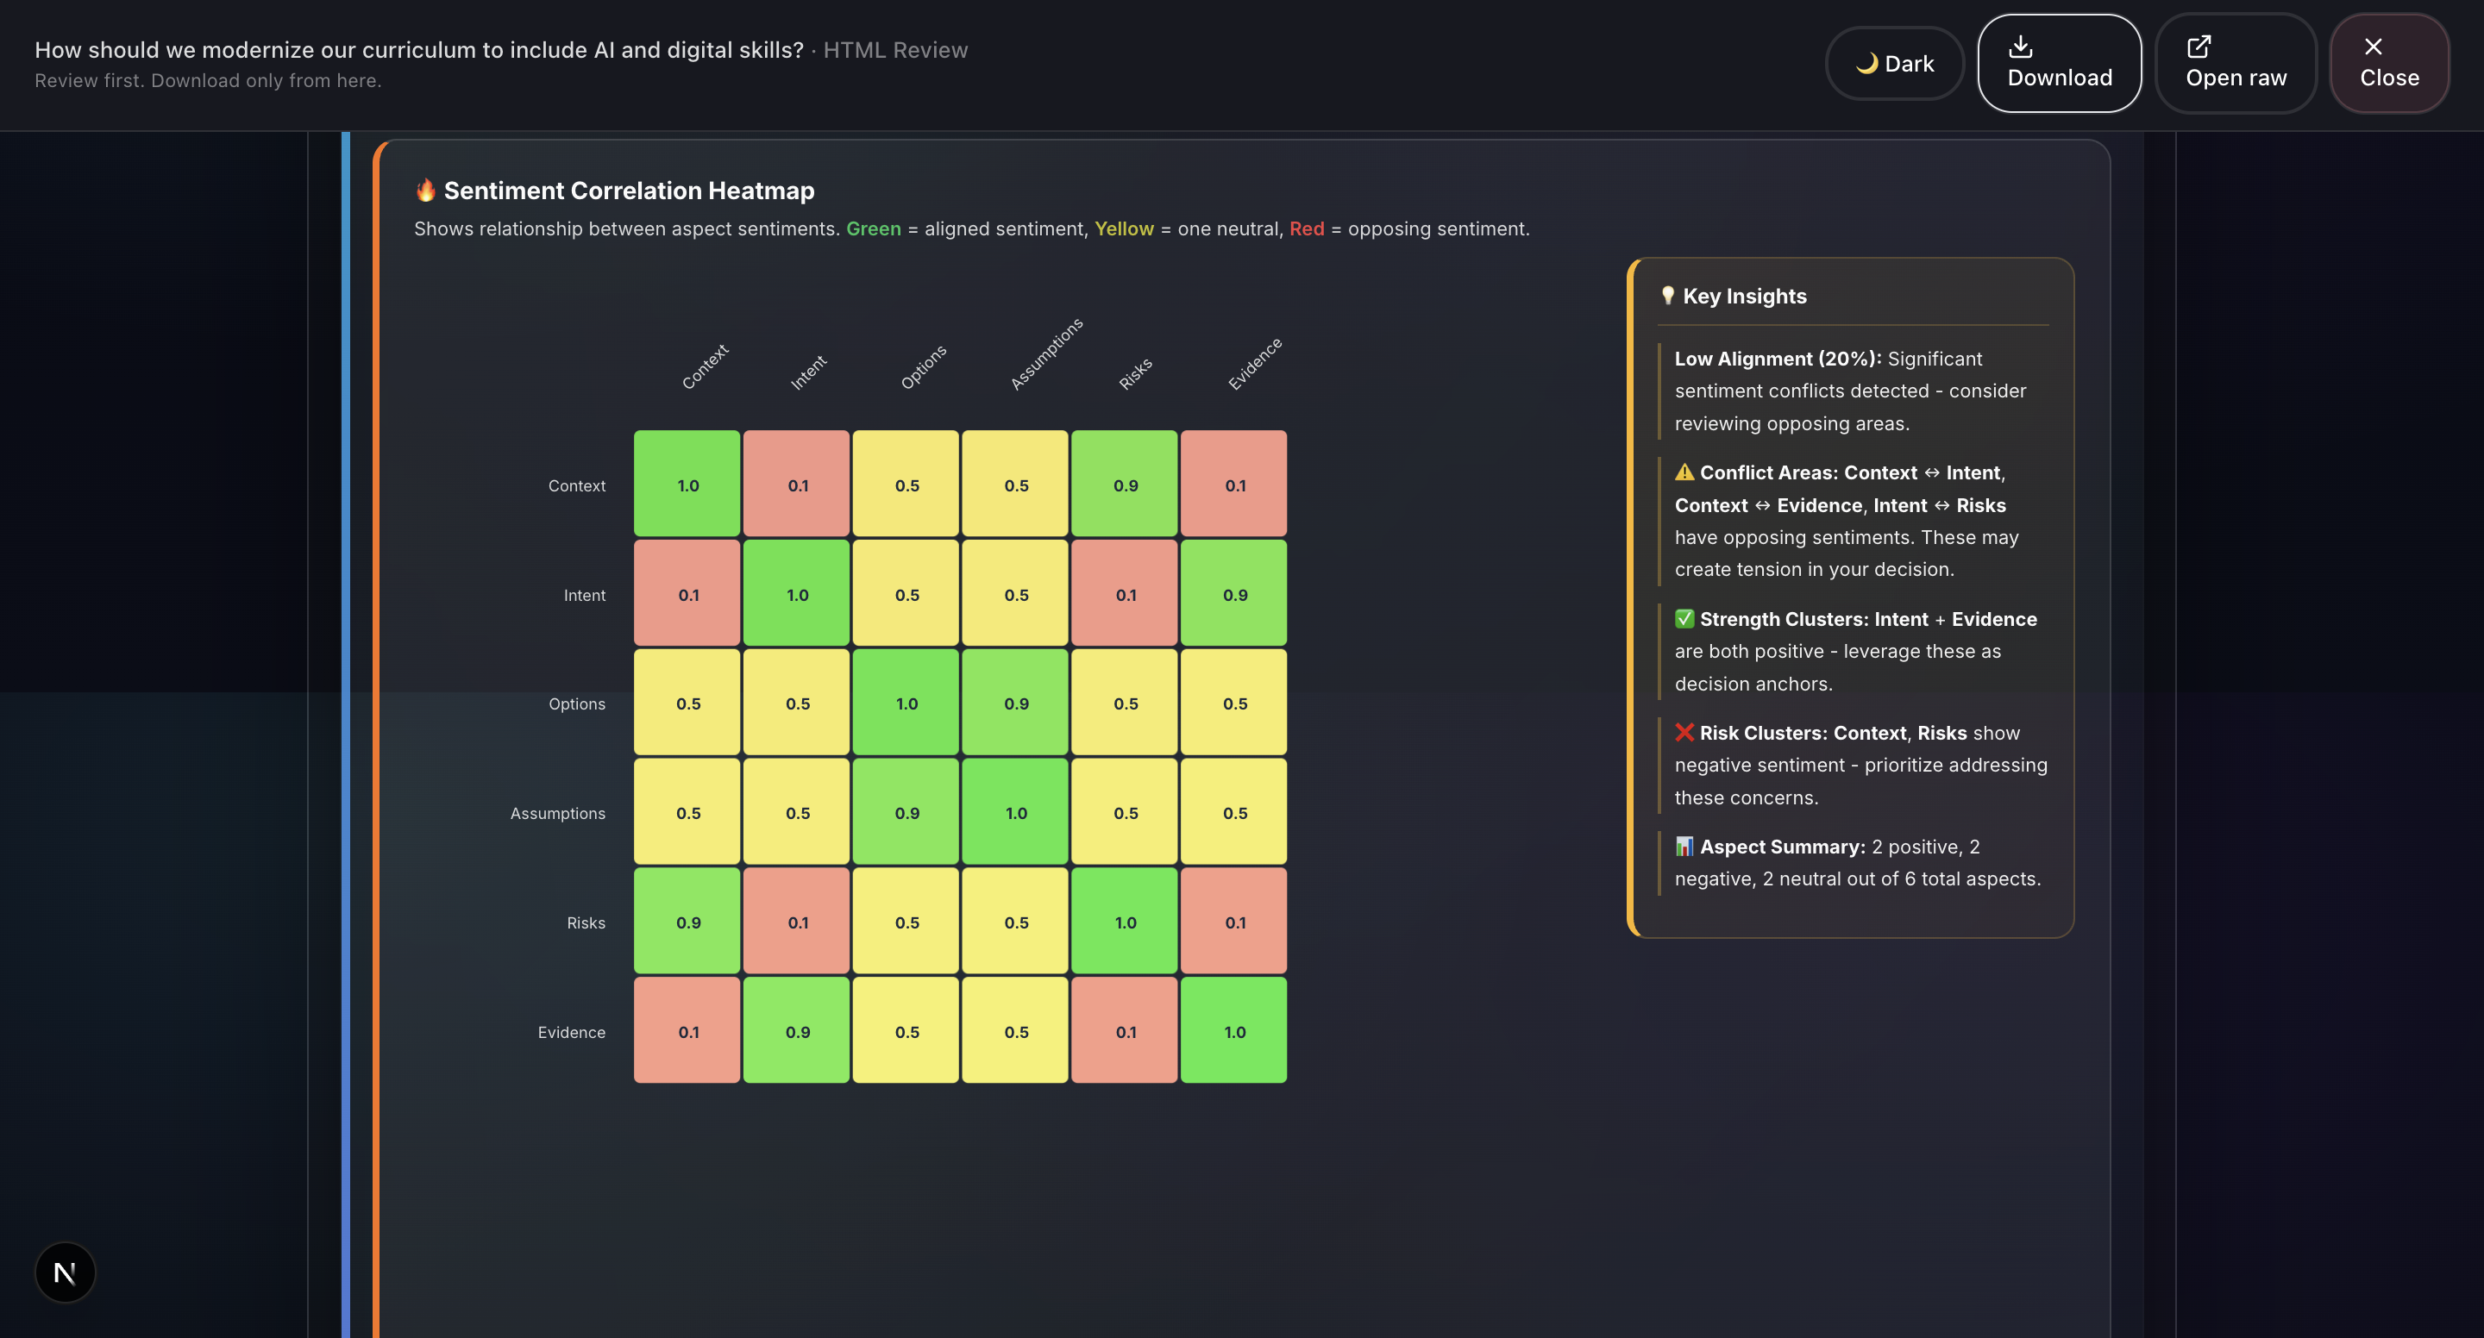Click the Risks row, Context column 0.9 cell
This screenshot has width=2484, height=1338.
[x=687, y=922]
